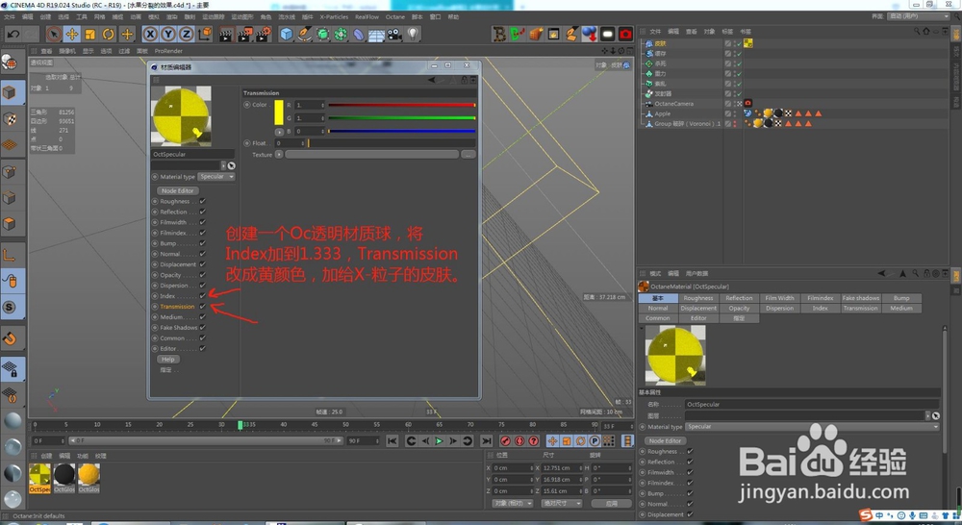Click the Undo arrow icon

(x=13, y=35)
